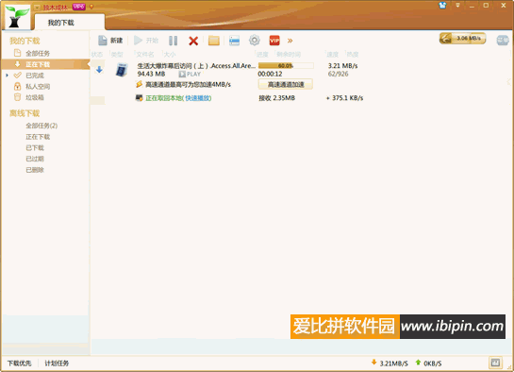Select 全部任务 under 我的下载

coord(38,54)
